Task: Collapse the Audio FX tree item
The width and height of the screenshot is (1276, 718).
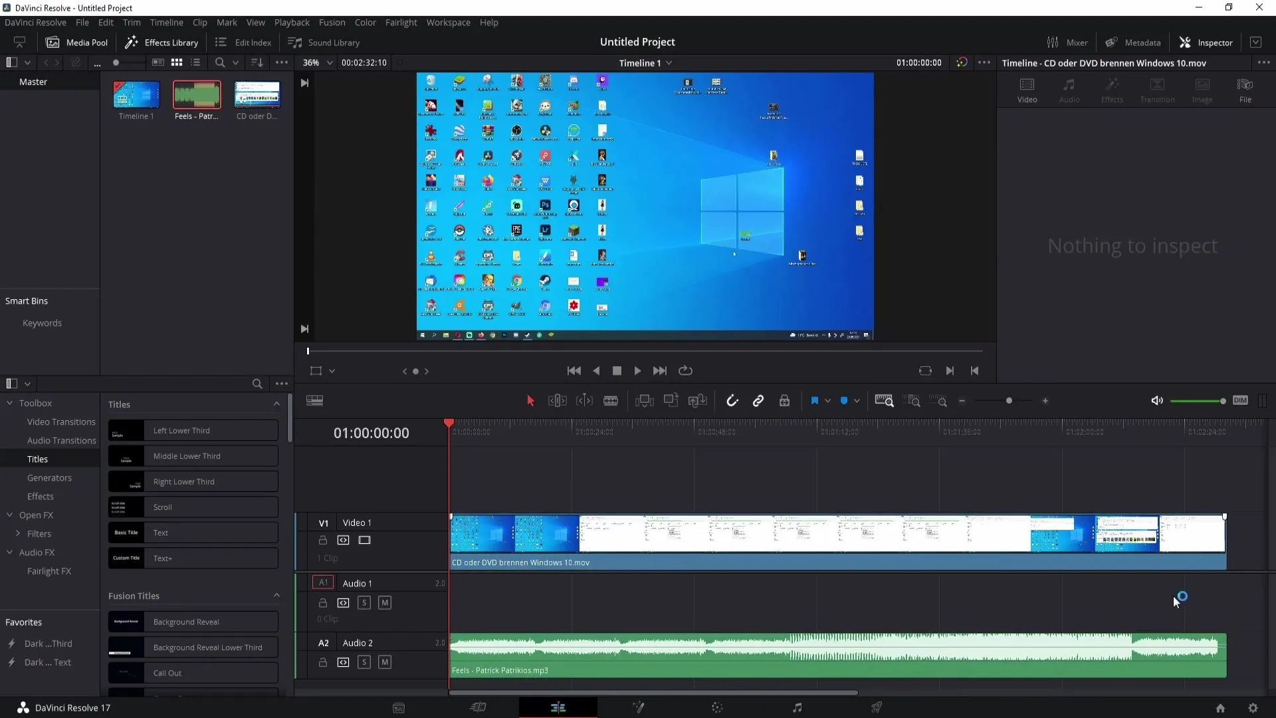Action: click(10, 552)
